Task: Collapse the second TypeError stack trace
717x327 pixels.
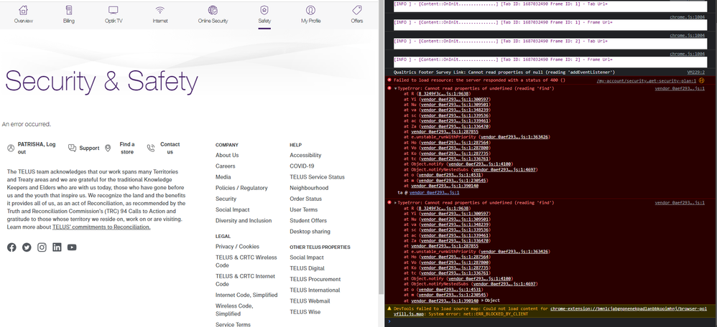Action: tap(395, 203)
